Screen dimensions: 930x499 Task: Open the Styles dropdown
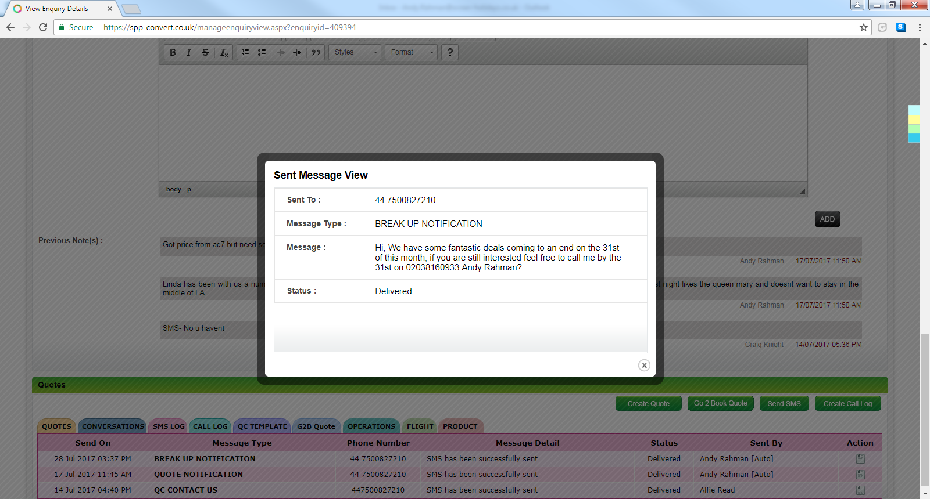[355, 52]
